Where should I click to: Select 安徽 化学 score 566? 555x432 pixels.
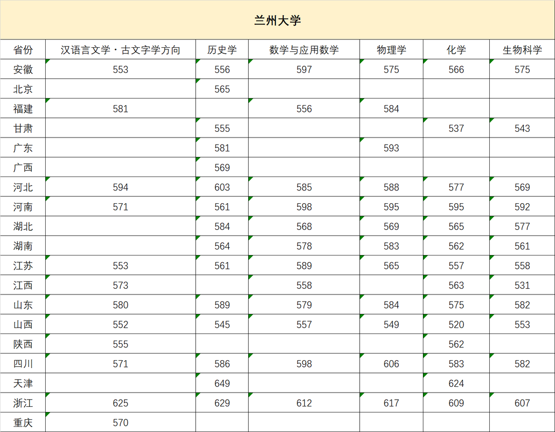[x=456, y=69]
